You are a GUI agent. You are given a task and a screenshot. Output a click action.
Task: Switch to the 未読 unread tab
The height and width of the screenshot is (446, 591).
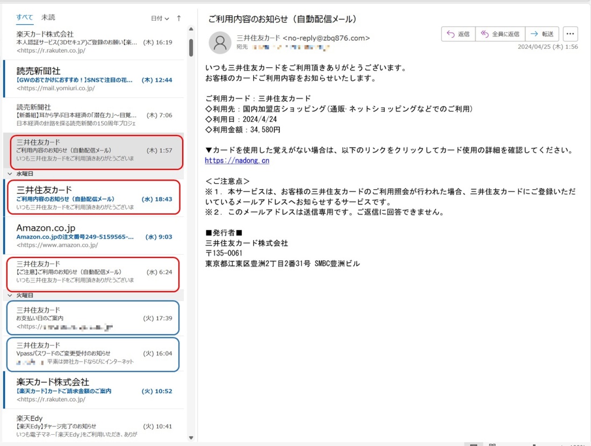point(48,17)
